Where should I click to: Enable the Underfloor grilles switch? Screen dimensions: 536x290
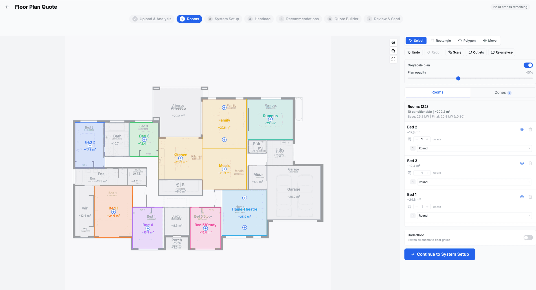(x=528, y=237)
